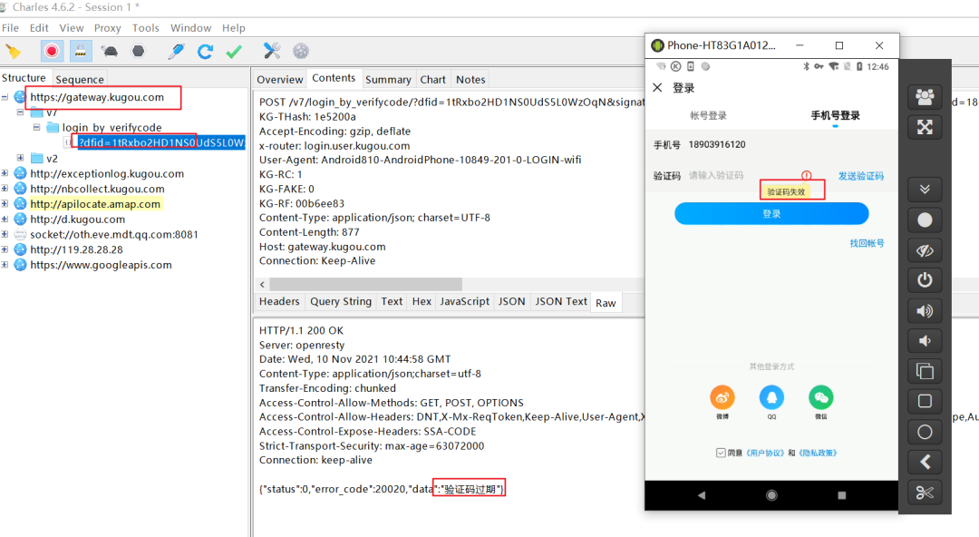Click the blue 登录 button on phone
The height and width of the screenshot is (537, 979).
(771, 214)
